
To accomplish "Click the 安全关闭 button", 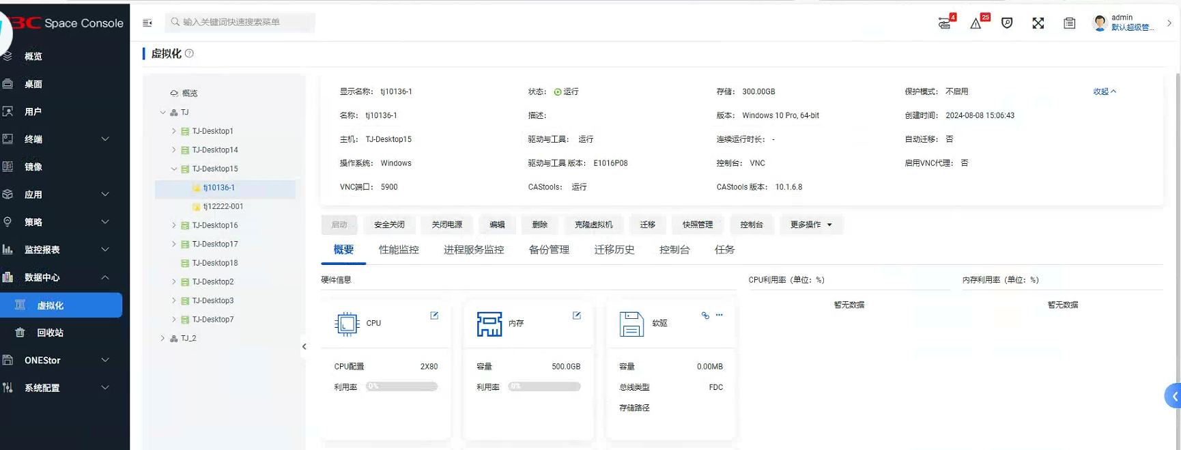I will point(389,225).
